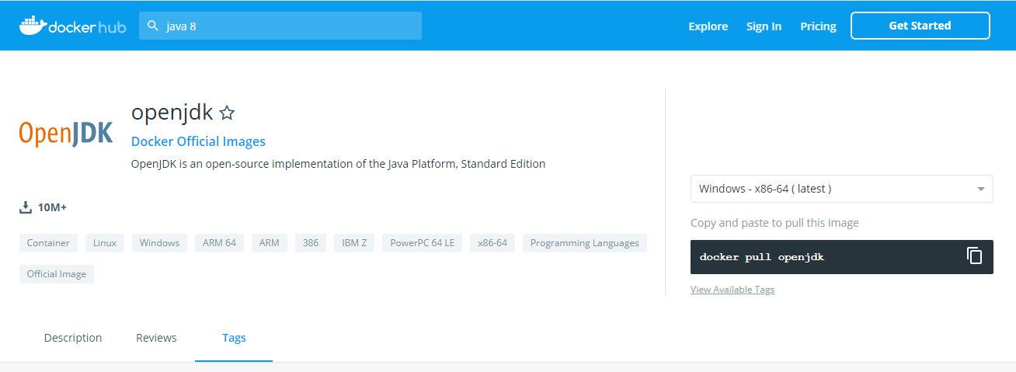Click the Official Image tag chip
The width and height of the screenshot is (1016, 372).
coord(57,274)
